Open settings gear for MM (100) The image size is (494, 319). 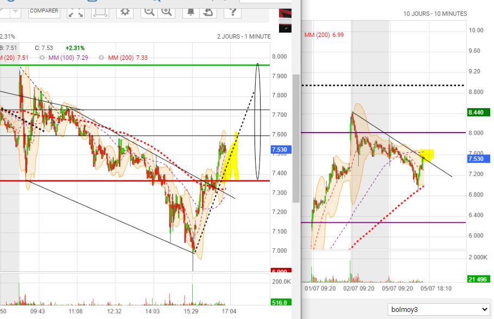(x=42, y=58)
